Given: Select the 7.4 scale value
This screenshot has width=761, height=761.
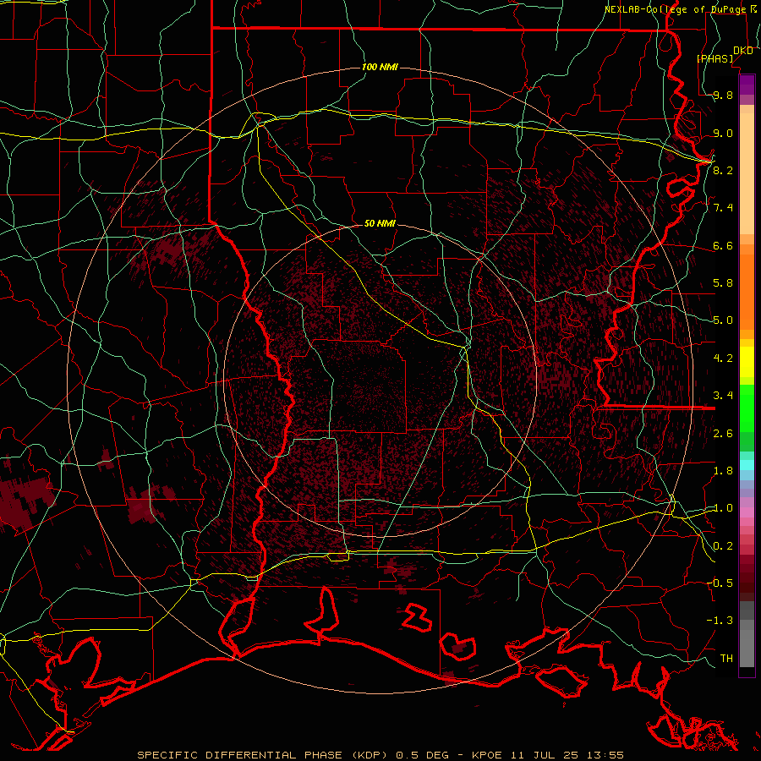Looking at the screenshot, I should tap(723, 208).
